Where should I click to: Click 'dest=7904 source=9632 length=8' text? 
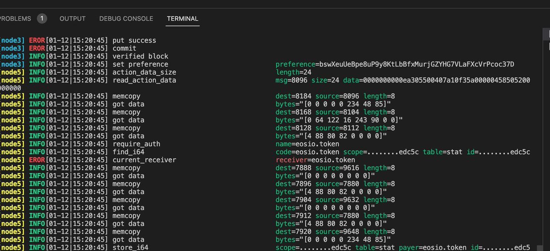335,200
